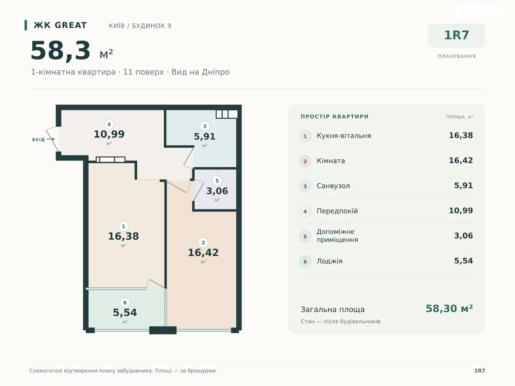515x386 pixels.
Task: Click numbered marker 2 on the floor plan
Action: (x=203, y=242)
